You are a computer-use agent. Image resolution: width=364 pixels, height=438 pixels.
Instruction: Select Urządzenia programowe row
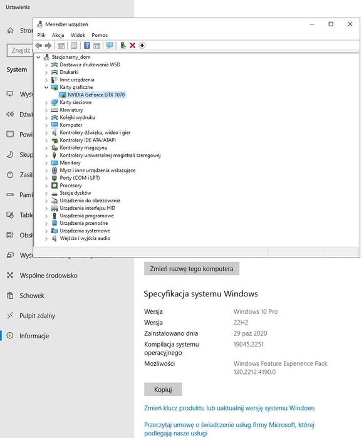[86, 216]
